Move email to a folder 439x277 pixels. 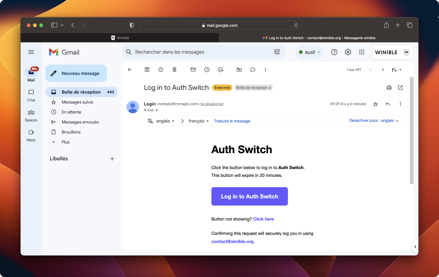tap(239, 70)
